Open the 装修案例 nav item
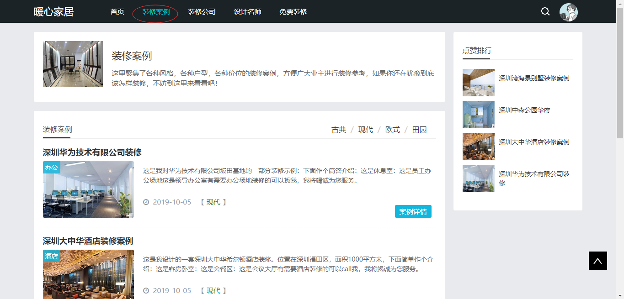This screenshot has width=624, height=299. [x=156, y=12]
